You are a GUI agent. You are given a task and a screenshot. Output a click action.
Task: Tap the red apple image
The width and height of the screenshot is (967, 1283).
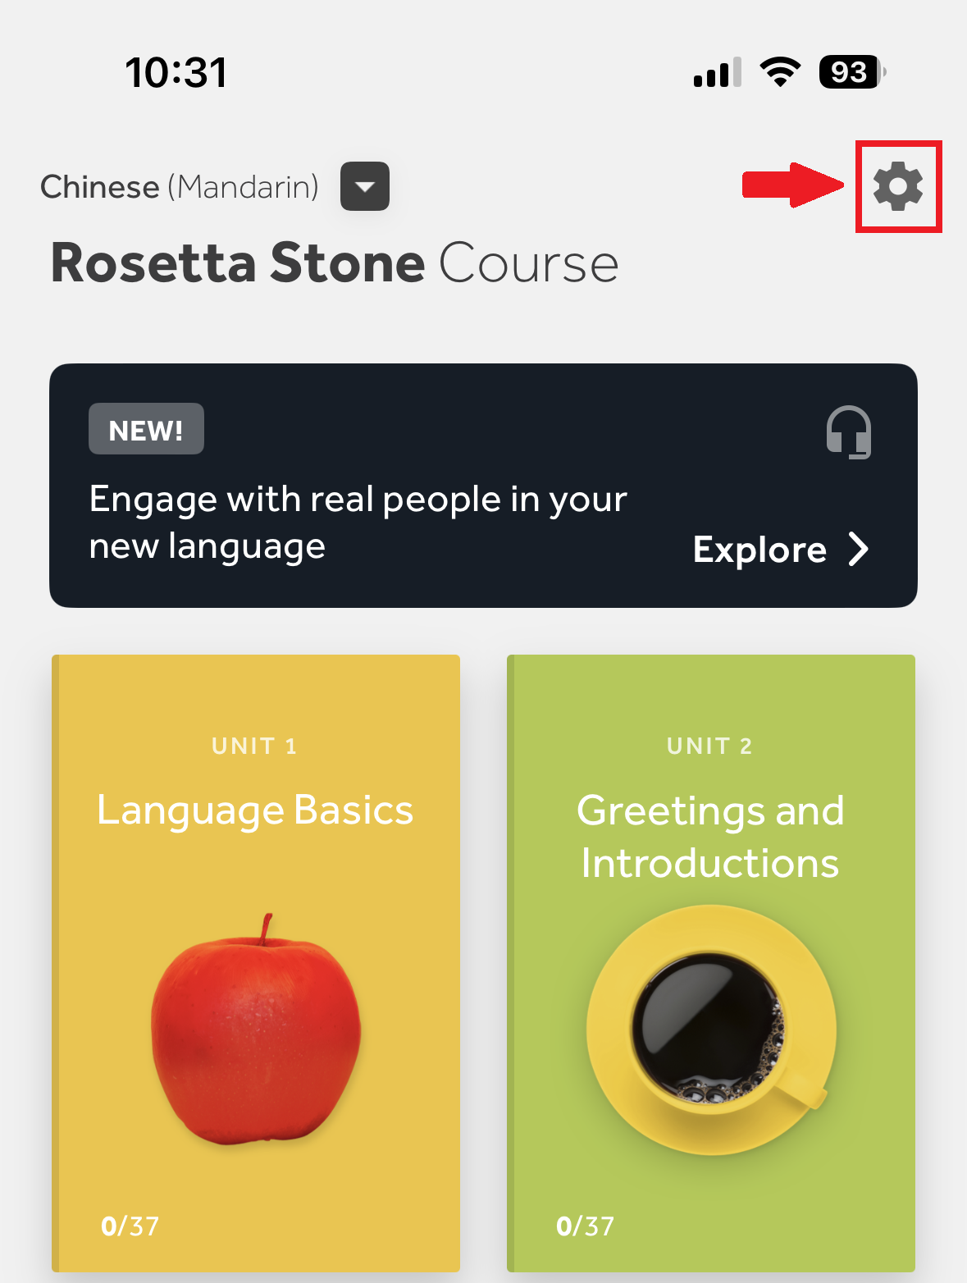(256, 1030)
